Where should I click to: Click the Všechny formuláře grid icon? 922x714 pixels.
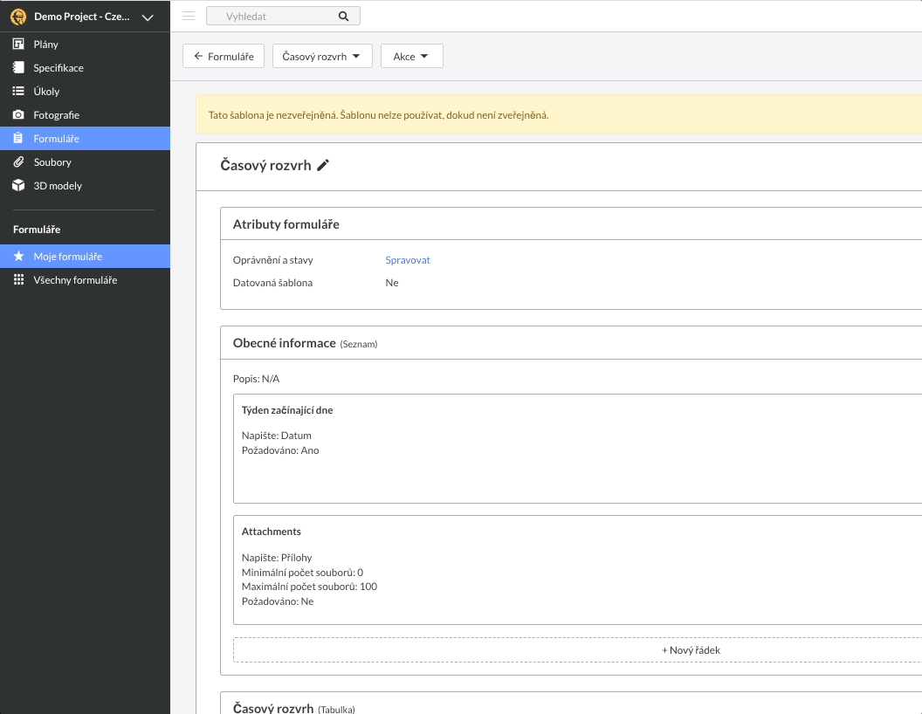[x=18, y=280]
